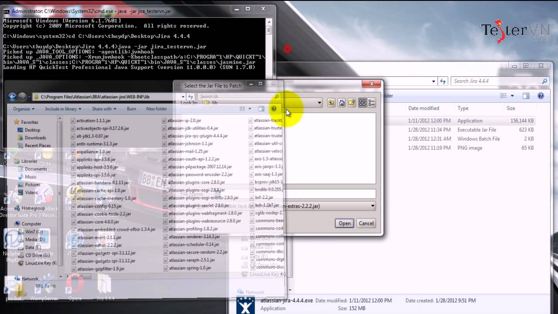This screenshot has height=314, width=558.
Task: Select Pictures library in navigation pane
Action: click(32, 184)
